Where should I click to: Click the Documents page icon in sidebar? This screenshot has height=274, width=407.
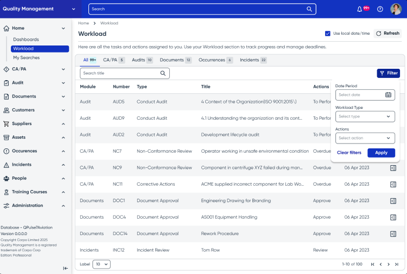6,96
